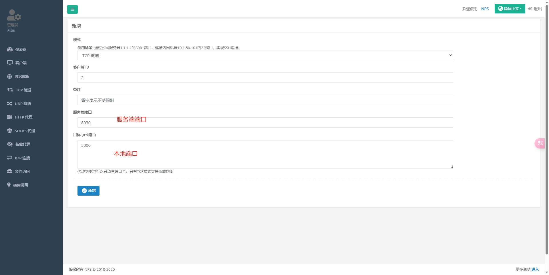Screen dimensions: 549x275
Task: Click the 客户端 monitor icon in sidebar
Action: pos(10,63)
